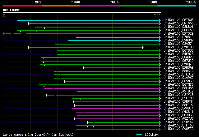Select the UniRef100_B8AGP3 label
Screen dimensions: 199x137
[178, 57]
